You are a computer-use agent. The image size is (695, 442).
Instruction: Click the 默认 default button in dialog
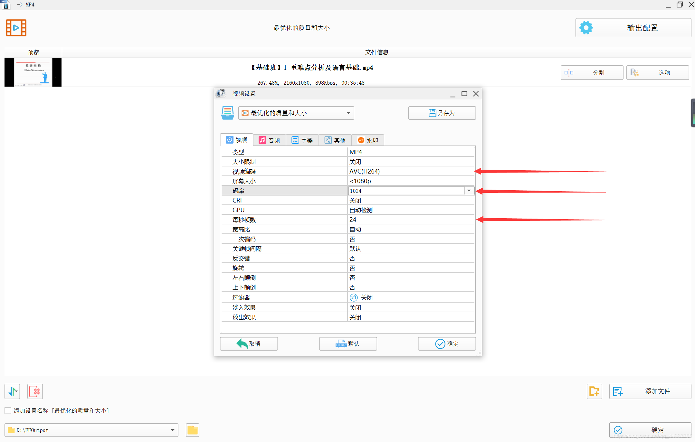click(x=348, y=344)
